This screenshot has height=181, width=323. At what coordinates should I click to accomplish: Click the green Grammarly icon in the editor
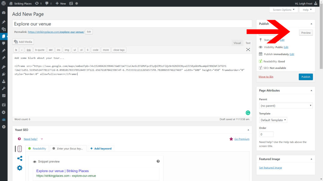248,113
